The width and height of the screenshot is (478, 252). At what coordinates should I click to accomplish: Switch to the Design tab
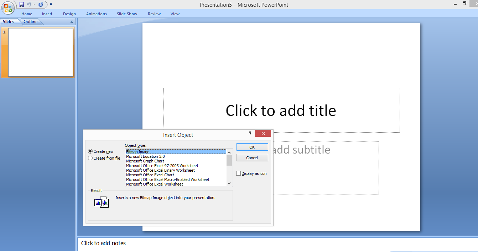[69, 14]
